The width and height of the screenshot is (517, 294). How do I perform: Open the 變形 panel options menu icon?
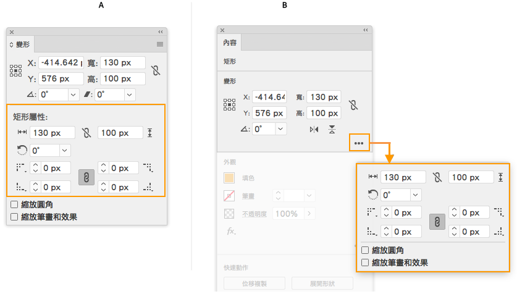click(x=160, y=44)
